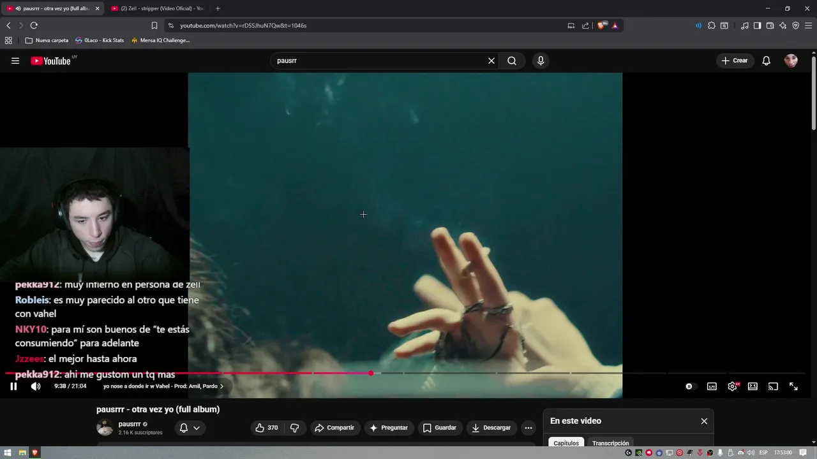Share this page via address bar icon
The width and height of the screenshot is (817, 459).
[x=585, y=25]
